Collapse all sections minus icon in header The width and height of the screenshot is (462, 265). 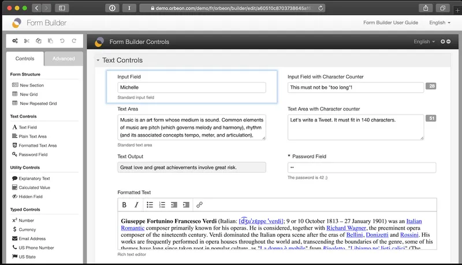click(449, 41)
